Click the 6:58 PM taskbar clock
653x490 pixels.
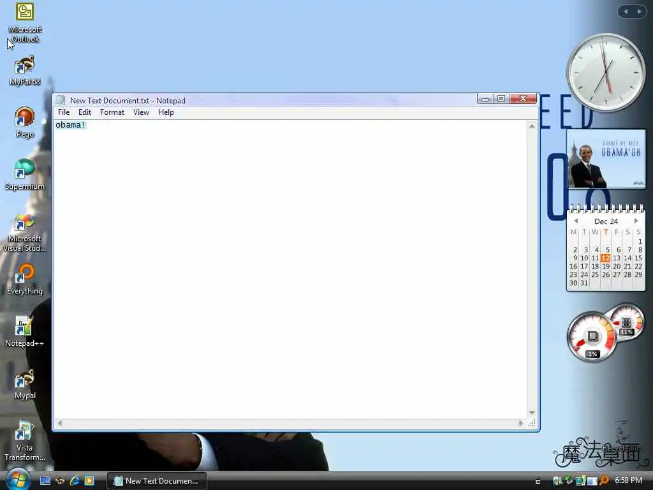[628, 480]
